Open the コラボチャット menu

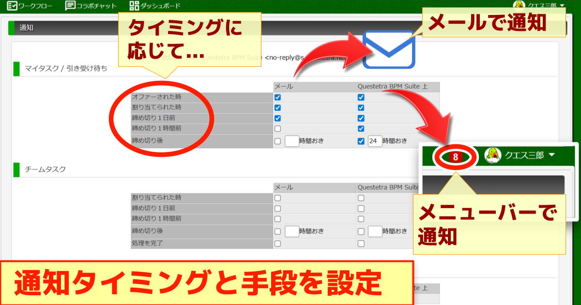(x=91, y=6)
